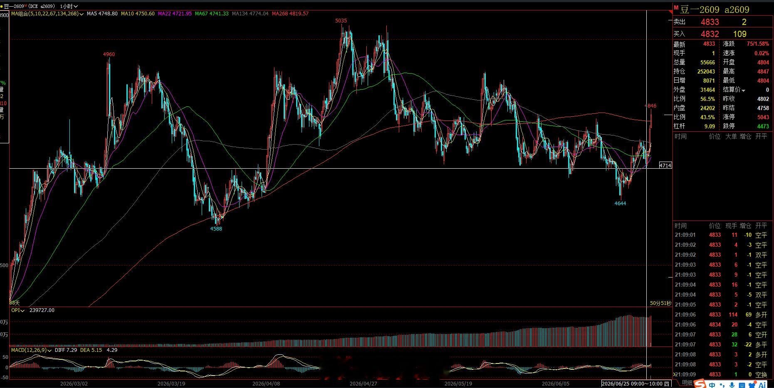The image size is (774, 388).
Task: Click the 5035 high price marker on chart
Action: 341,20
